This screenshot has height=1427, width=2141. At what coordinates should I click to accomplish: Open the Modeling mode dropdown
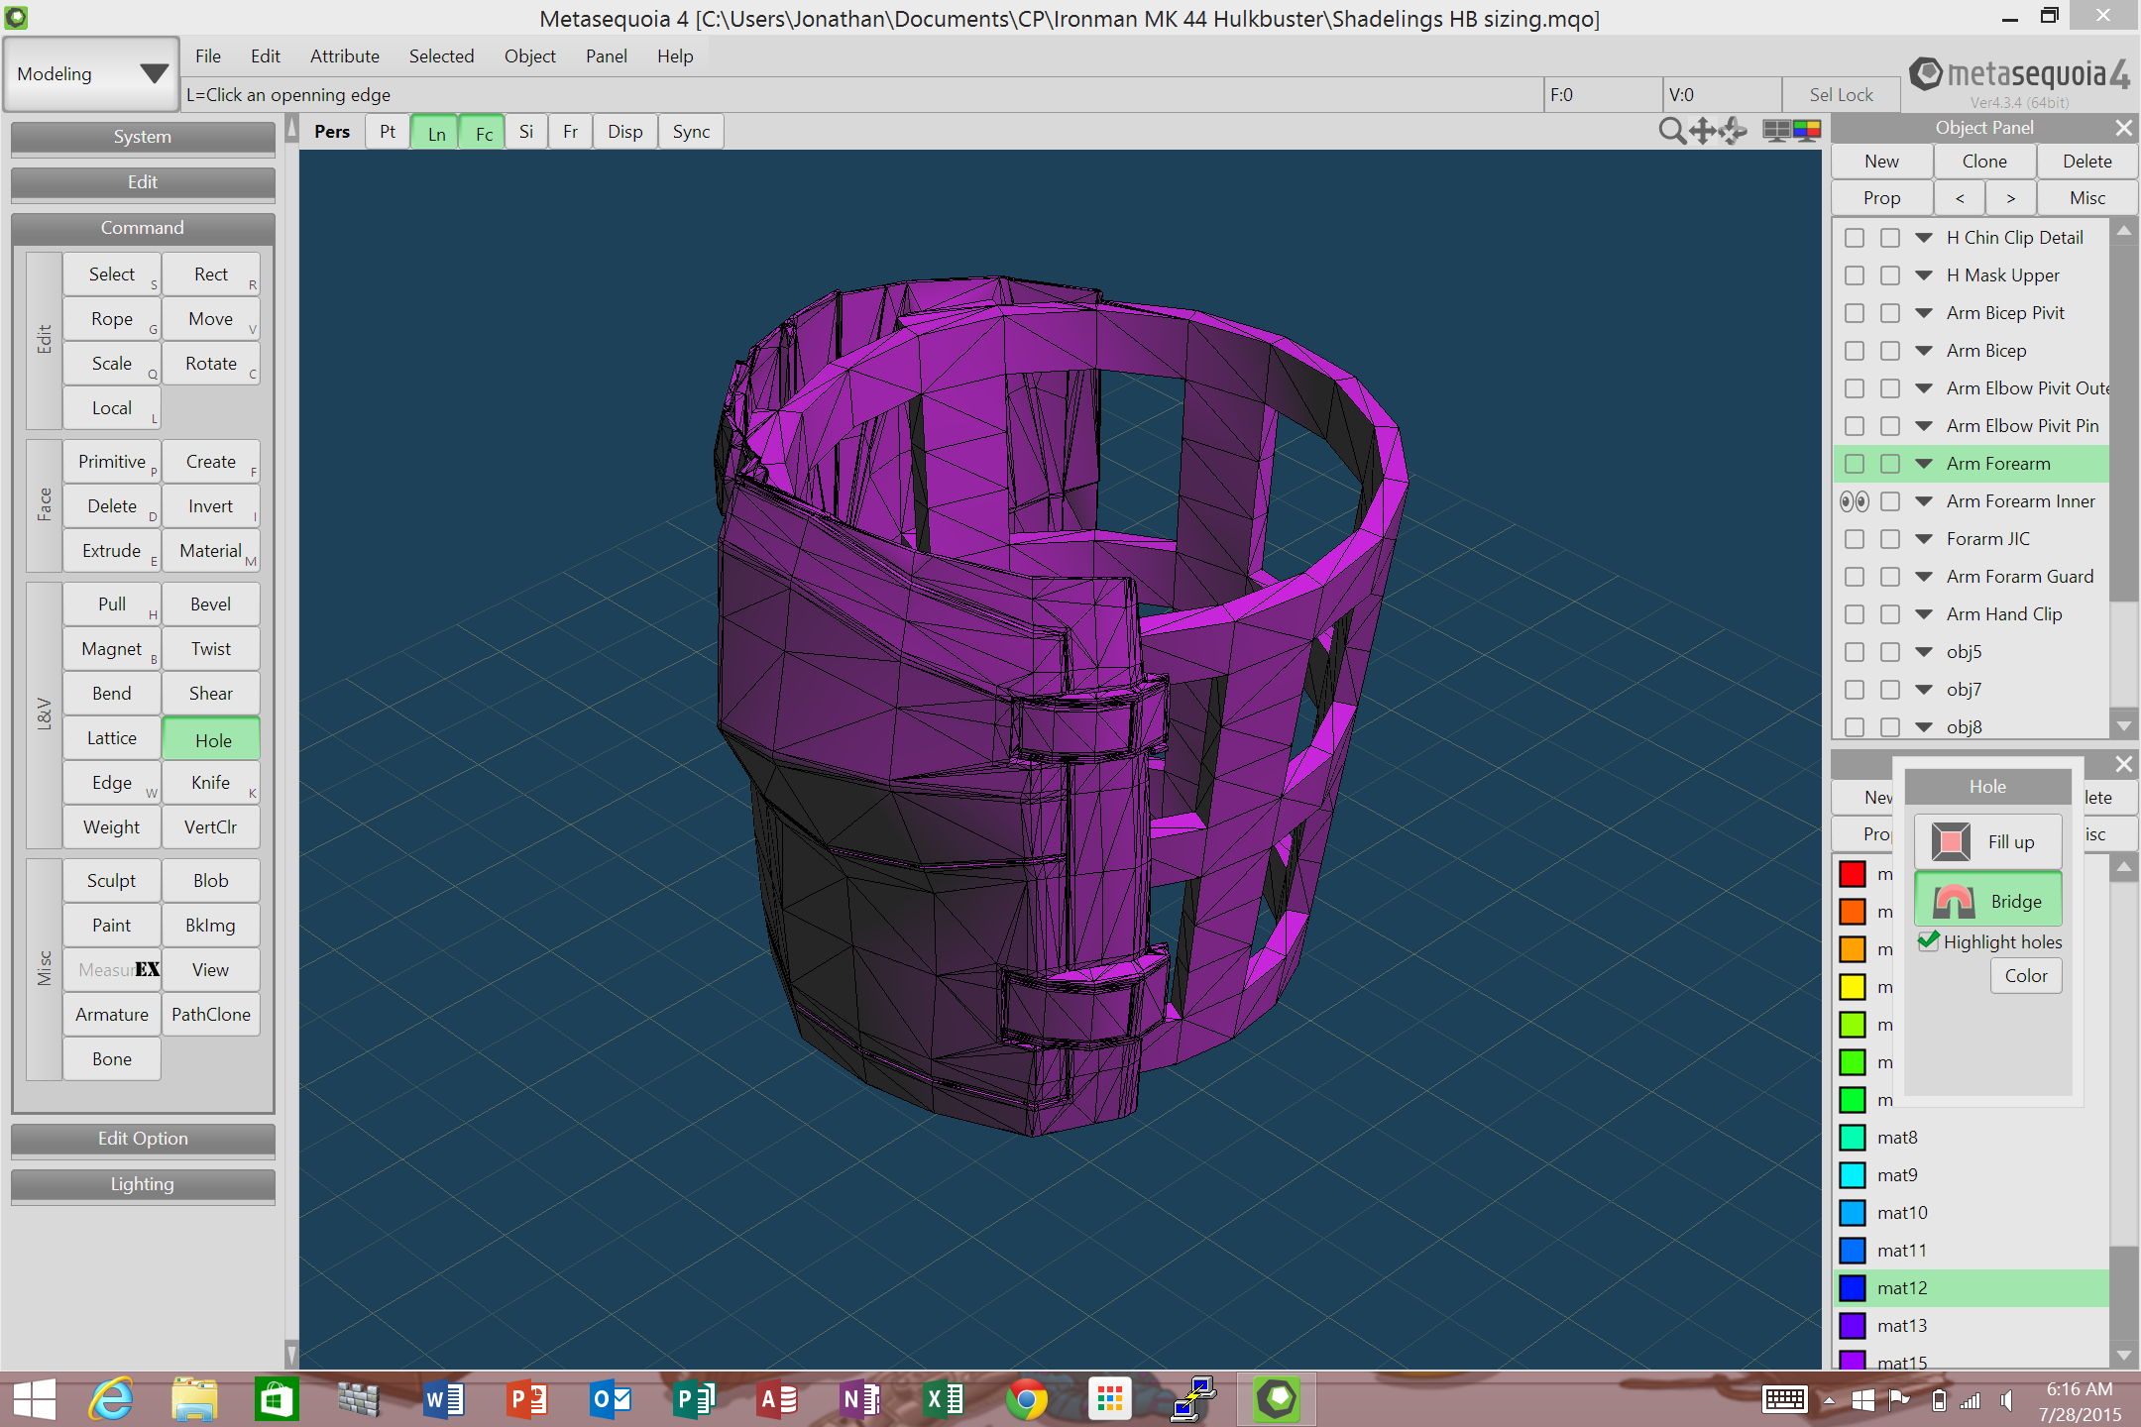[x=91, y=74]
